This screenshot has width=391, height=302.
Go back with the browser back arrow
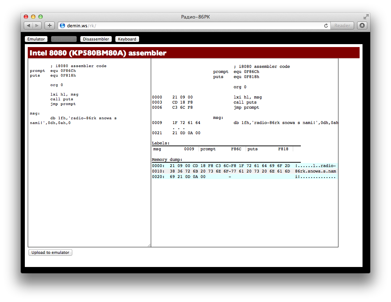[x=28, y=26]
